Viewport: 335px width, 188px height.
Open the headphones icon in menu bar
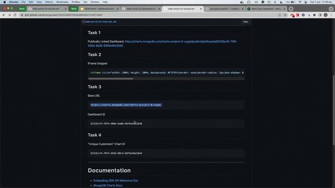[249, 2]
